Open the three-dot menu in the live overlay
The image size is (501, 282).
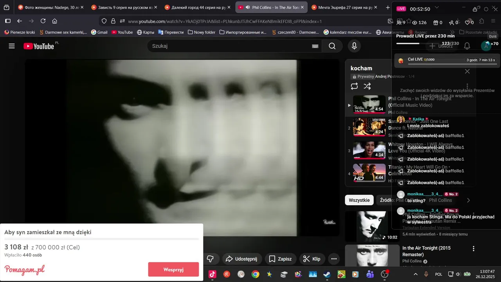467,86
